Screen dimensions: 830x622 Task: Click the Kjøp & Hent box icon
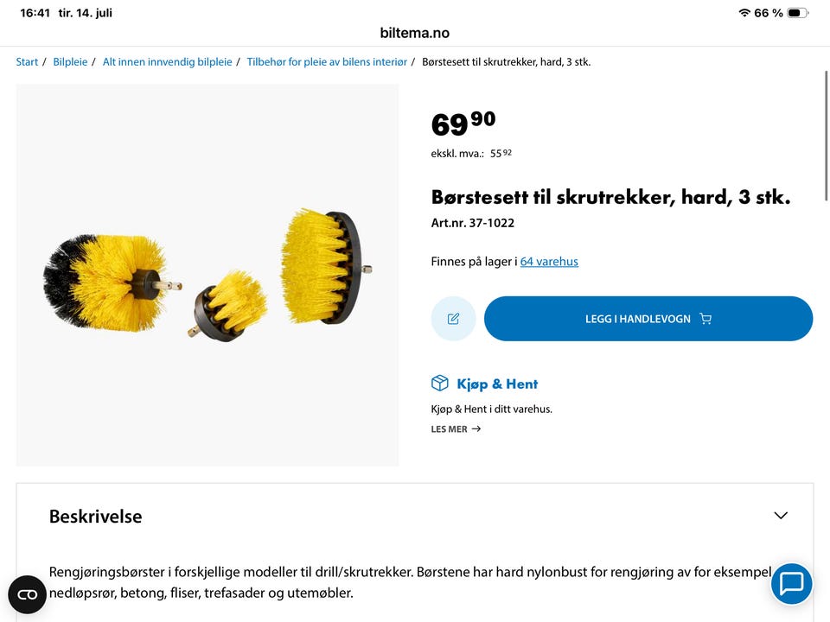[440, 383]
